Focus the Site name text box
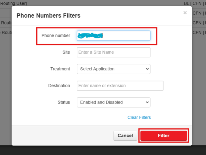Image resolution: width=206 pixels, height=155 pixels. [x=113, y=52]
